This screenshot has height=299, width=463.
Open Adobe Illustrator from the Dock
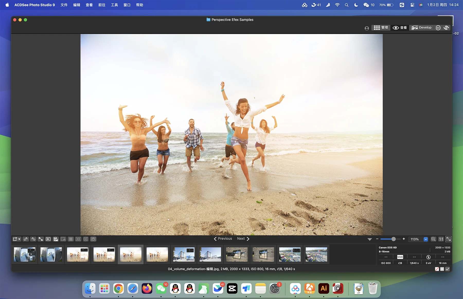click(x=324, y=288)
